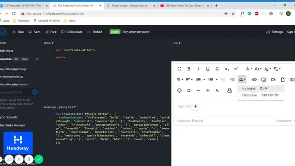
Task: Click Collaborate in JSFiddle toolbar
Action: pyautogui.click(x=72, y=32)
